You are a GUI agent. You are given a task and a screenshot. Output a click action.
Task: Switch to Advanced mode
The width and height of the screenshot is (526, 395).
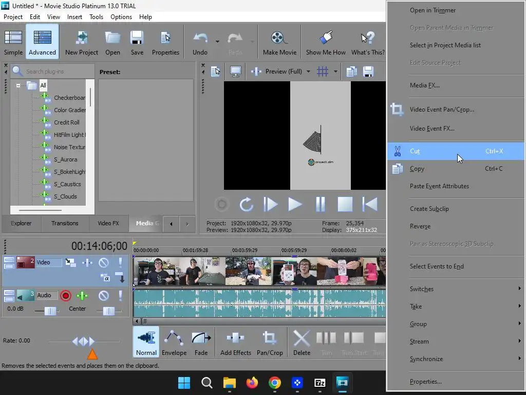(42, 42)
